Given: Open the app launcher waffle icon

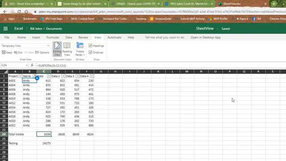Looking at the screenshot, I should tap(5, 29).
